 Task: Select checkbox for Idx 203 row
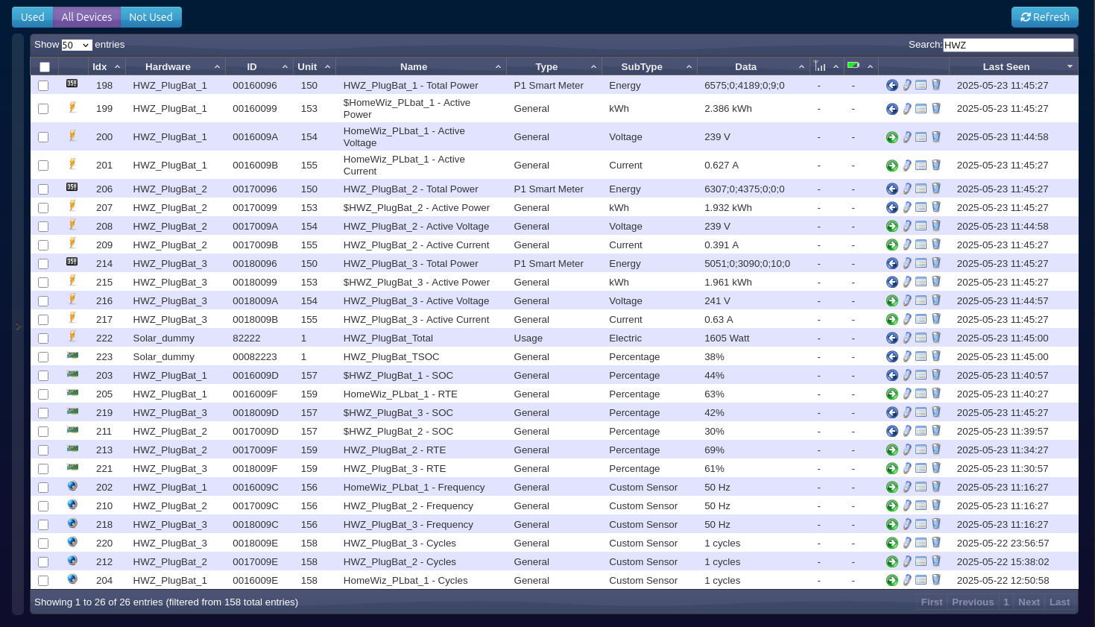[43, 376]
